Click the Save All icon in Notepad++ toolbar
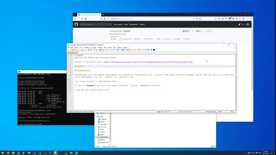276x155 pixels. click(75, 50)
